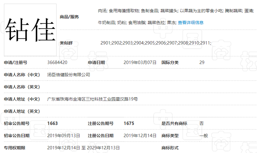Click the shared trademark value 否

pos(201,123)
